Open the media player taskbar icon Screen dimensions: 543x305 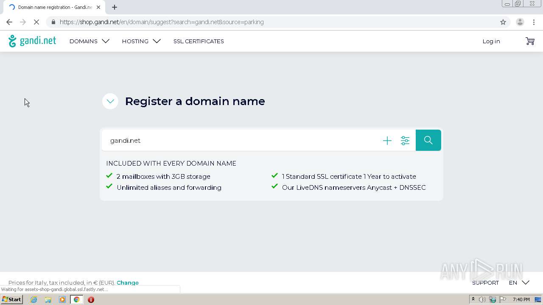(x=62, y=299)
